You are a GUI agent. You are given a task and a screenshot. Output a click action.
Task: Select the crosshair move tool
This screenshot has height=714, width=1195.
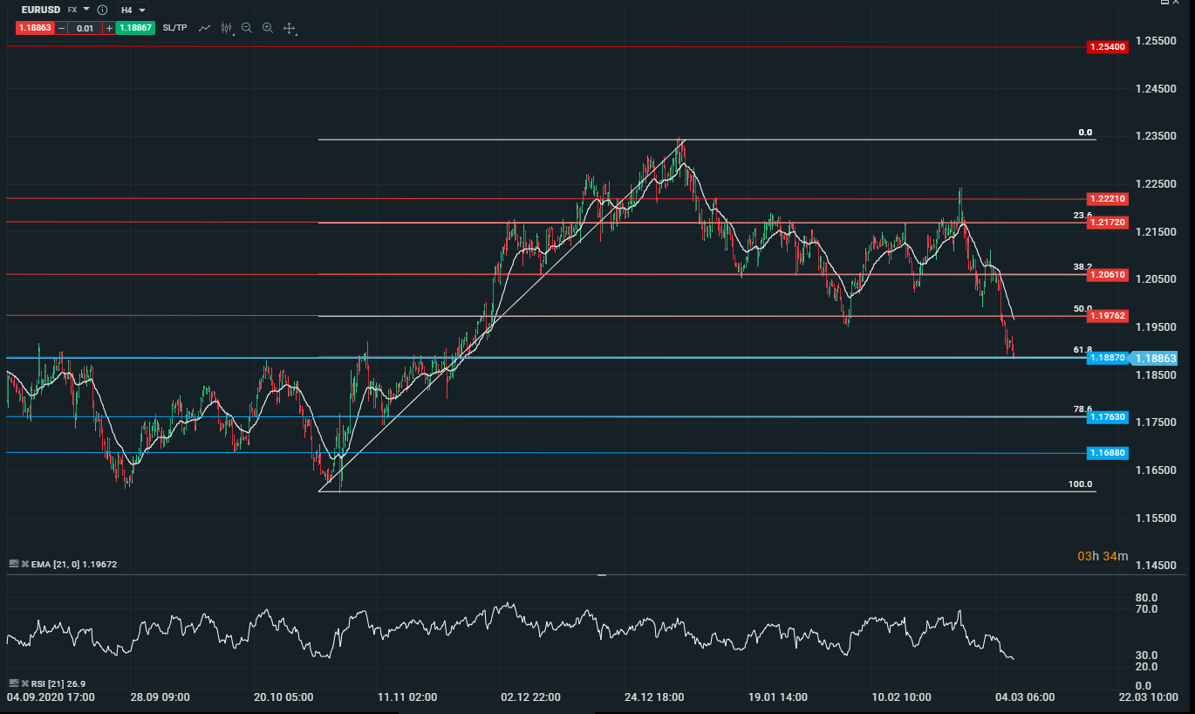point(290,28)
